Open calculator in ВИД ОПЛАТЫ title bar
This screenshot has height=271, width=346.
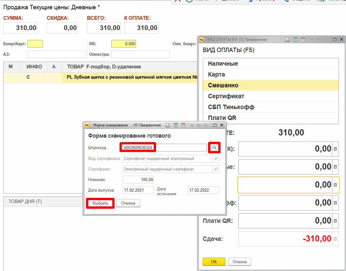[x=295, y=40]
